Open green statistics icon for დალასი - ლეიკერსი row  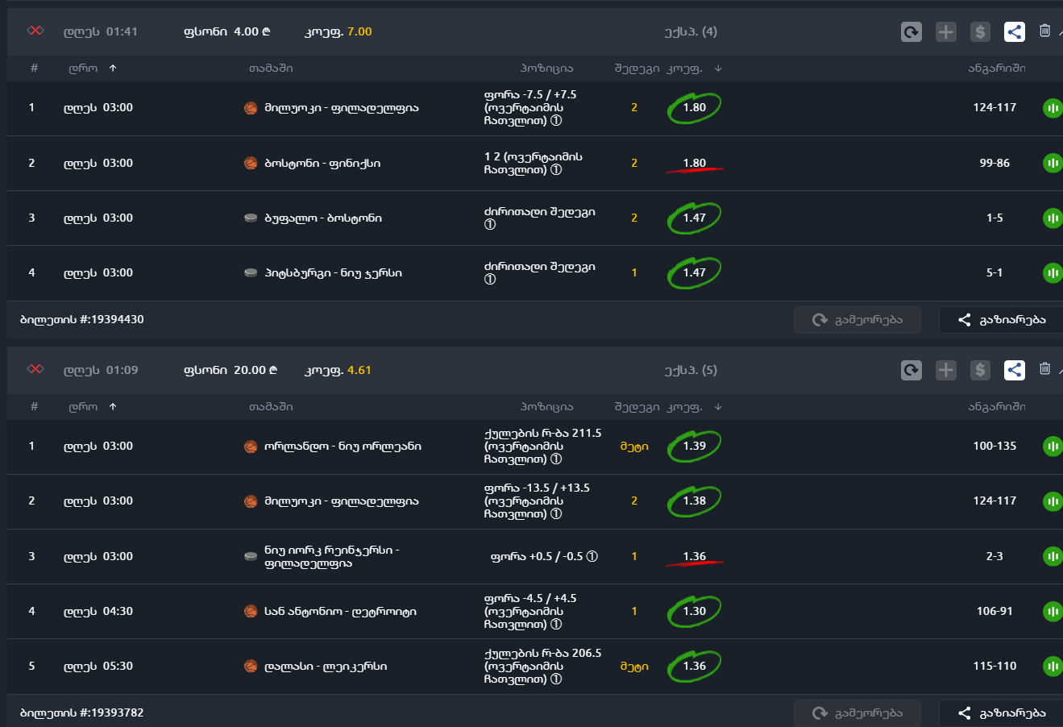tap(1053, 667)
